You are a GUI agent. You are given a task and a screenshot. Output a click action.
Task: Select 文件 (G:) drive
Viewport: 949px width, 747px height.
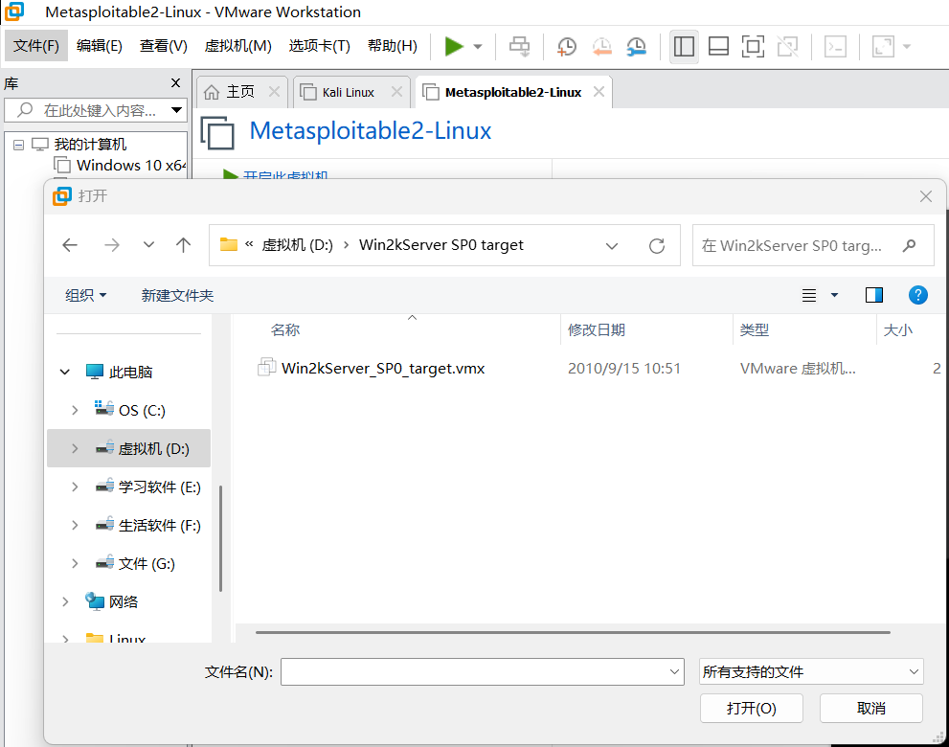136,563
